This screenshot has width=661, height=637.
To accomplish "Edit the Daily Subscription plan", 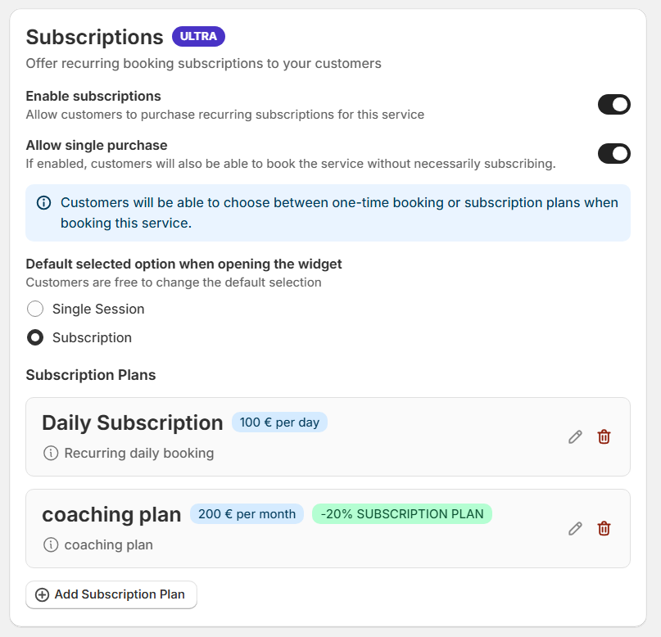I will pos(575,437).
